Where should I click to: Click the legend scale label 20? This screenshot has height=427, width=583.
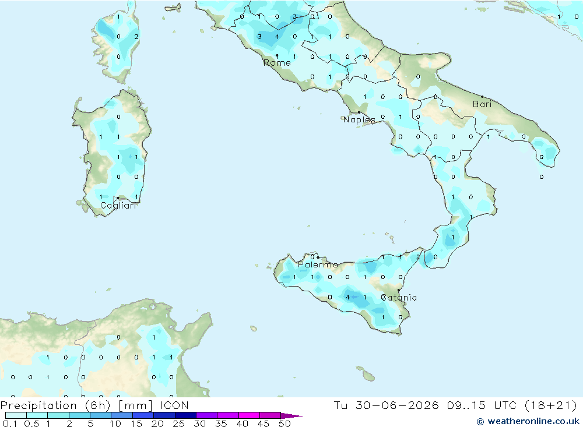tap(157, 424)
